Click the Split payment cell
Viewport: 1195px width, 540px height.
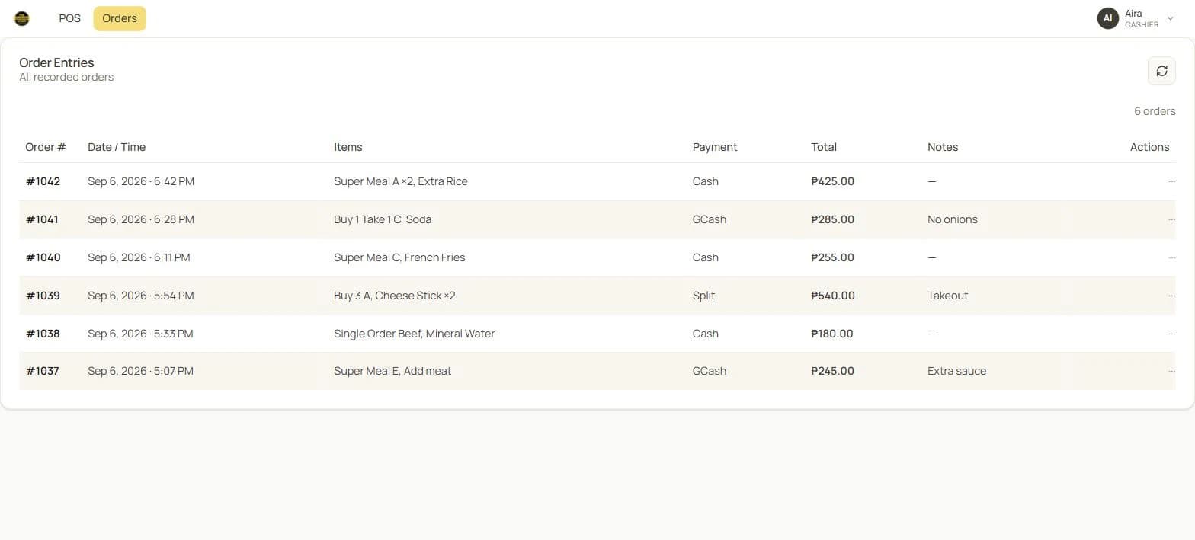point(703,296)
